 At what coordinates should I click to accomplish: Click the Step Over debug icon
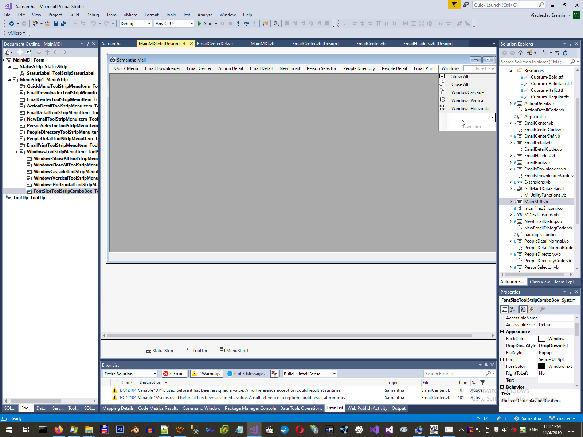(x=246, y=24)
